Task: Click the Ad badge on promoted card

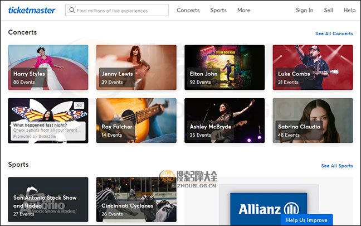Action: pos(79,105)
